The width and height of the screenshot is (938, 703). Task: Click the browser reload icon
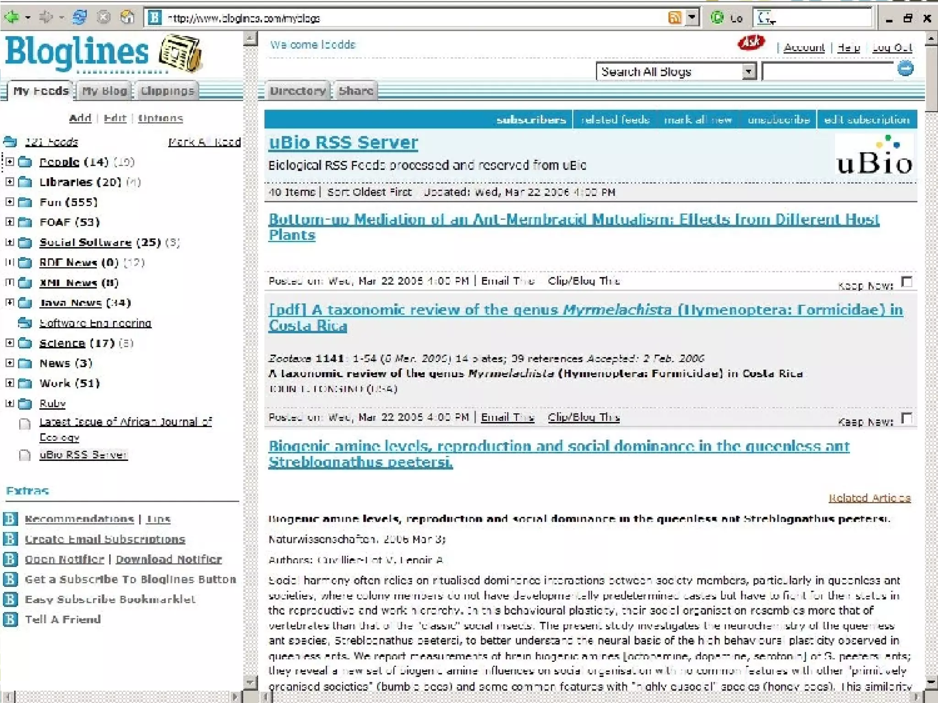pos(80,18)
